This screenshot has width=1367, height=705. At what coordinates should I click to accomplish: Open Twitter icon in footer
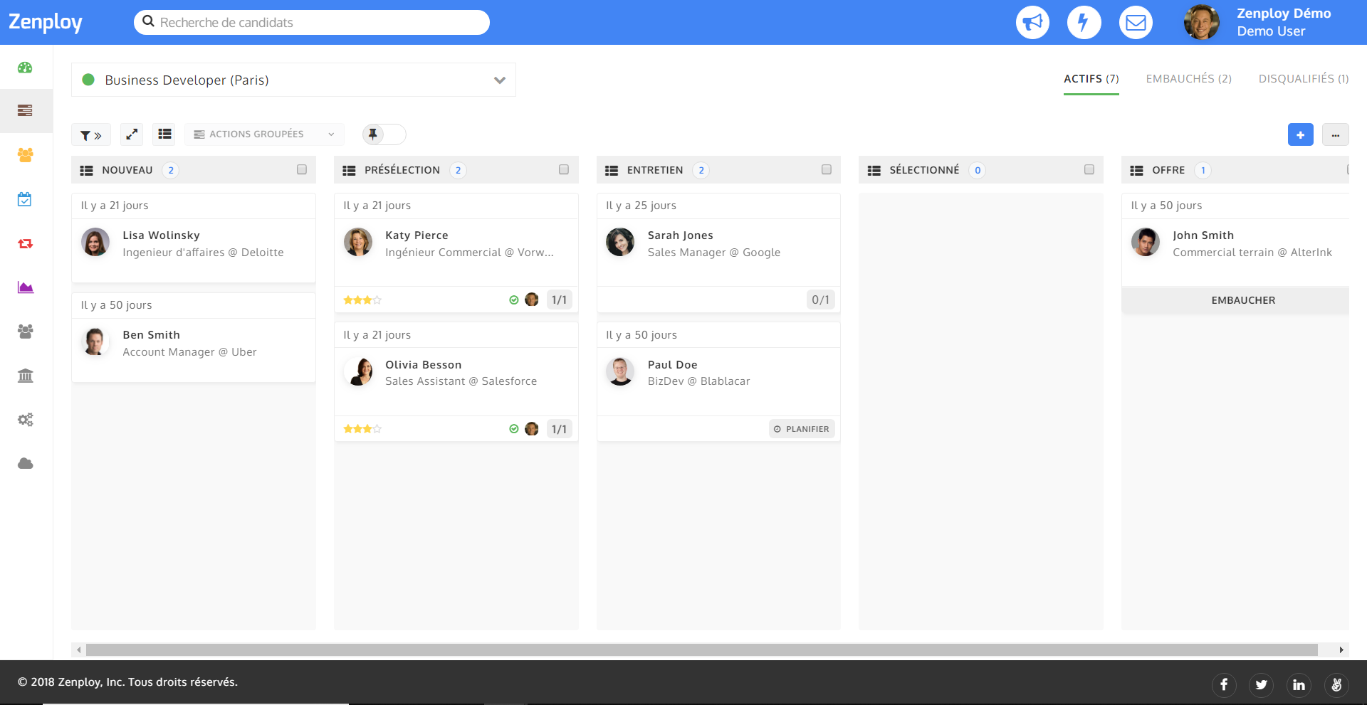[1261, 684]
